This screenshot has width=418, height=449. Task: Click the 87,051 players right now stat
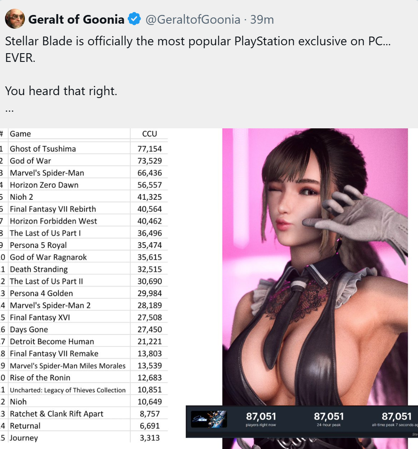[x=261, y=419]
